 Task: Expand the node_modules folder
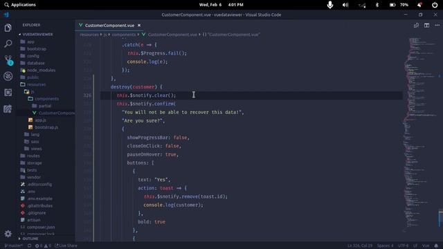click(41, 70)
